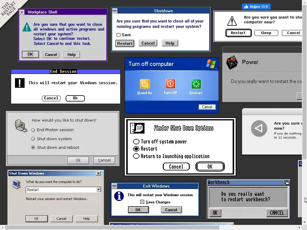
Task: Click the Facebook Beğen like button
Action: (256, 7)
